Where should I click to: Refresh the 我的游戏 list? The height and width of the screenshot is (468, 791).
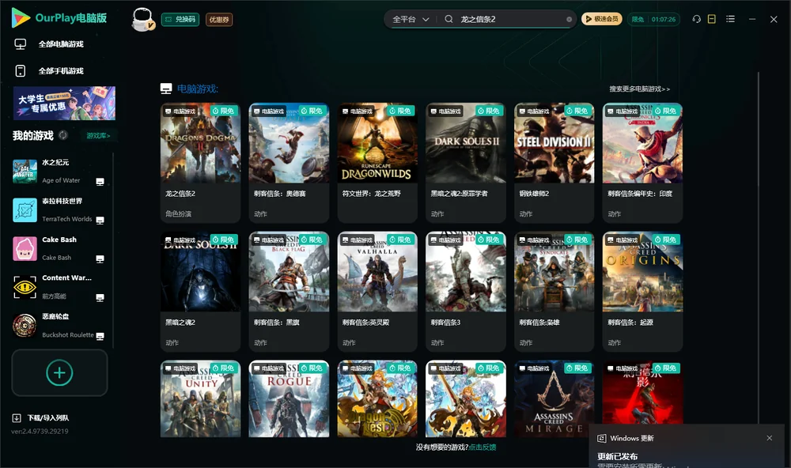pos(63,135)
